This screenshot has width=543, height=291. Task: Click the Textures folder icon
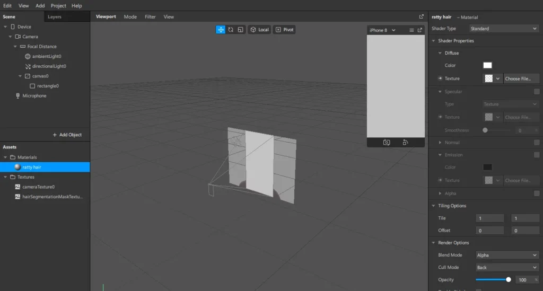click(x=13, y=177)
